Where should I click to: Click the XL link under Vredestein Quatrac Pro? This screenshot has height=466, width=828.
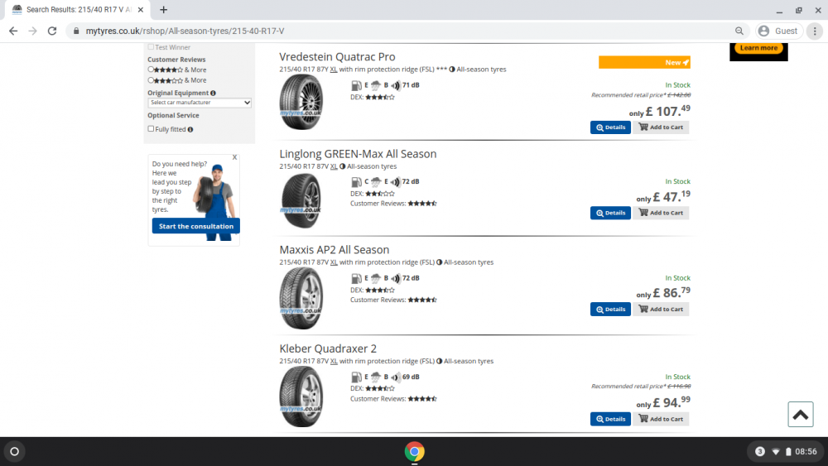pos(334,70)
